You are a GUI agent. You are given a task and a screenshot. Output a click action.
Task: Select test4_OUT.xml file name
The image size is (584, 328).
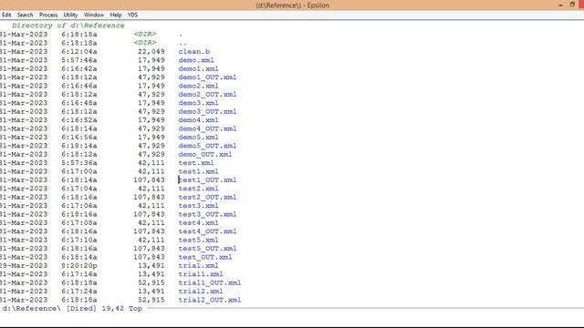click(x=207, y=231)
